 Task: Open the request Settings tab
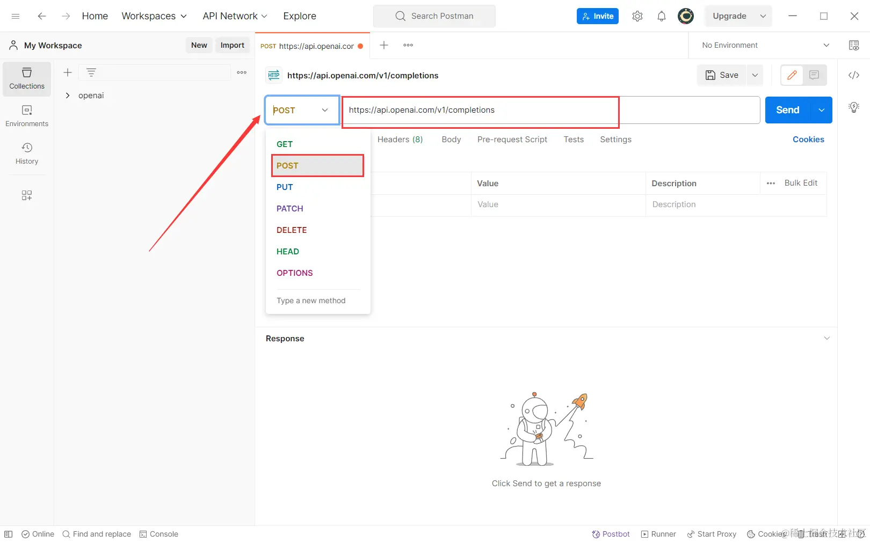[x=615, y=140]
